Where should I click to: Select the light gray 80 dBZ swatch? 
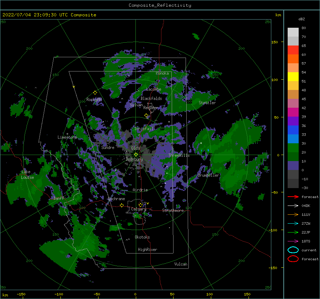293,32
